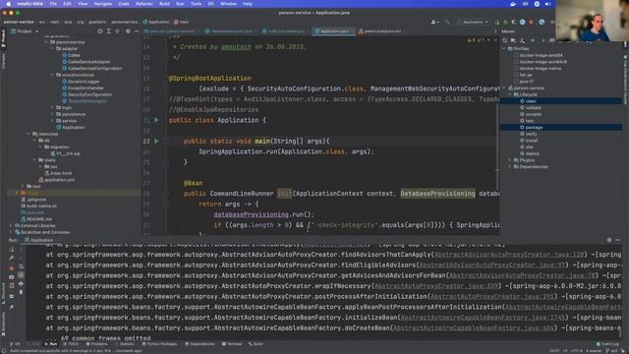
Task: Click the camera dump threads icon in Run sidebar
Action: (x=11, y=277)
